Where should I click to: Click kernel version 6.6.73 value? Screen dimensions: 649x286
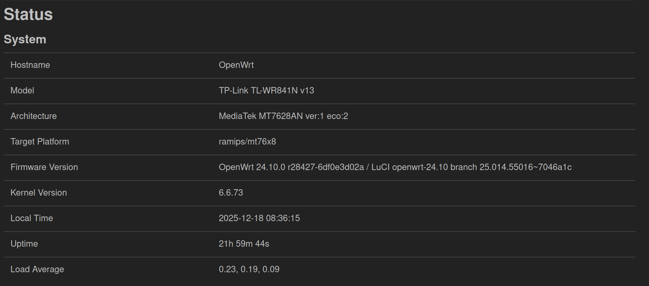[231, 193]
